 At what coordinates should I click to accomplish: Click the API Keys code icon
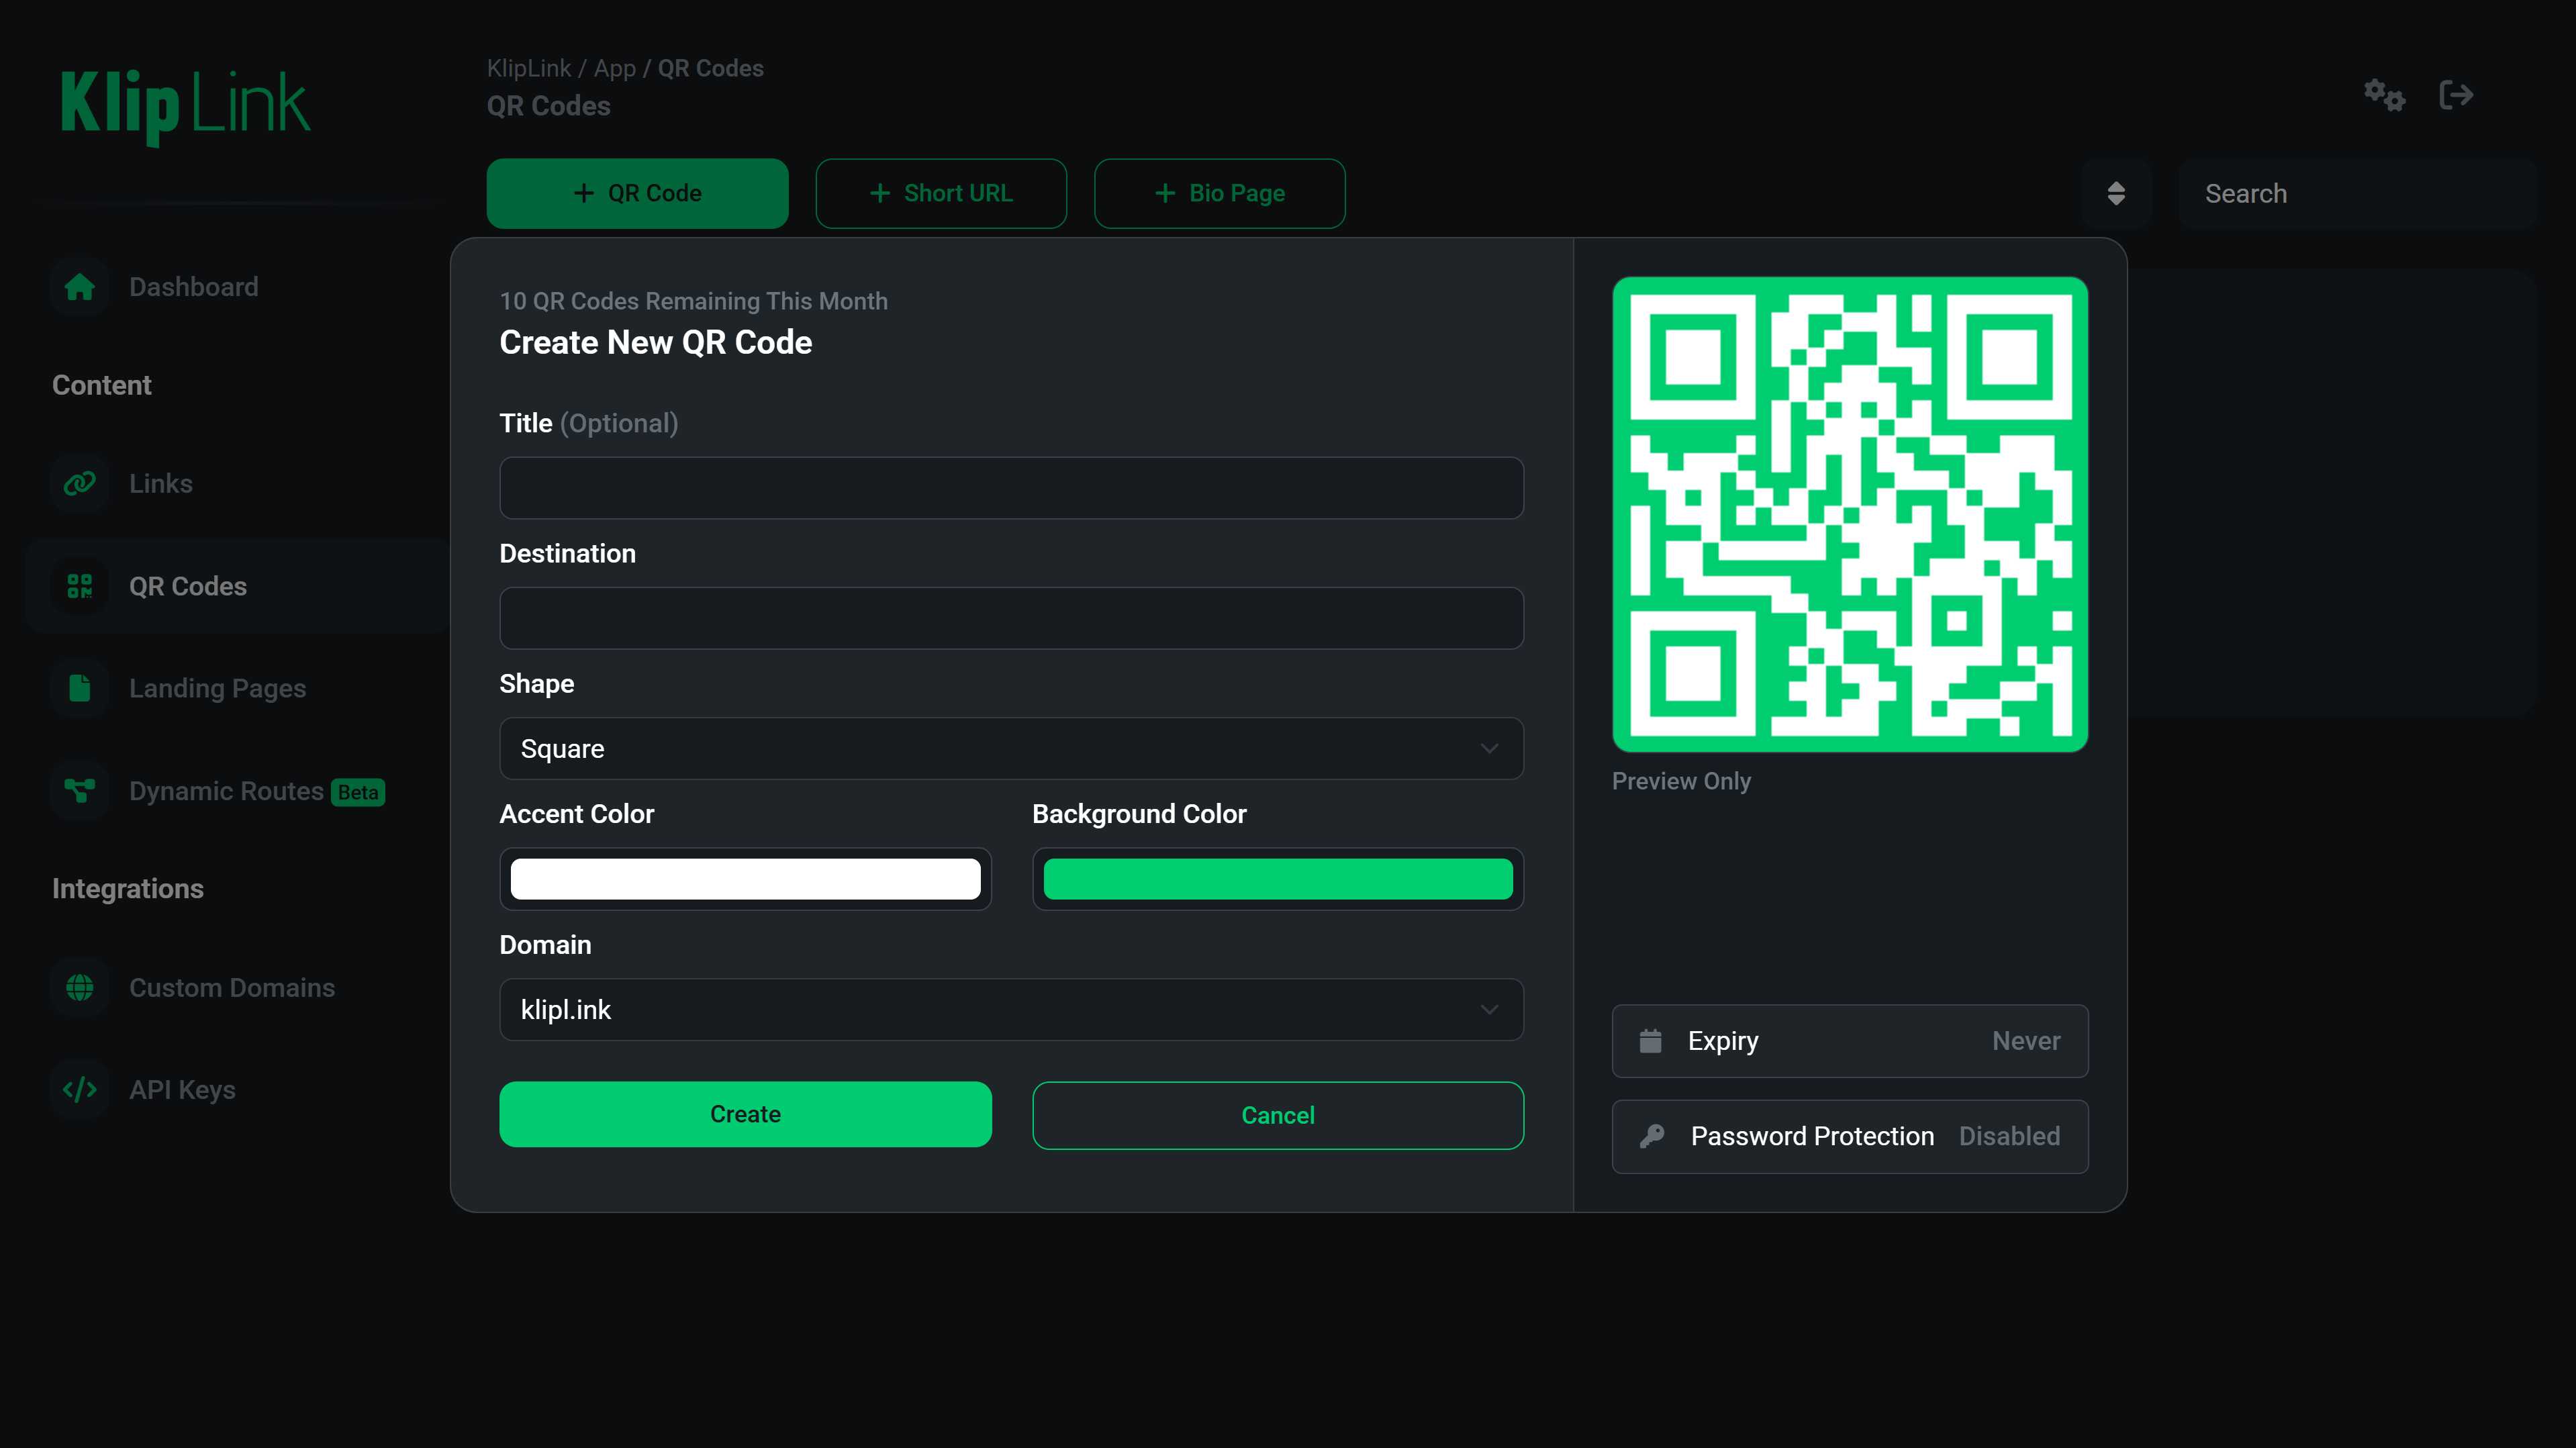click(80, 1090)
